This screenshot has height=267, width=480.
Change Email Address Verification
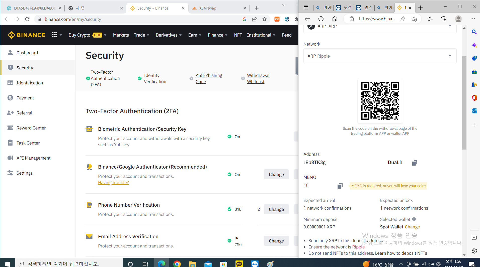click(276, 241)
